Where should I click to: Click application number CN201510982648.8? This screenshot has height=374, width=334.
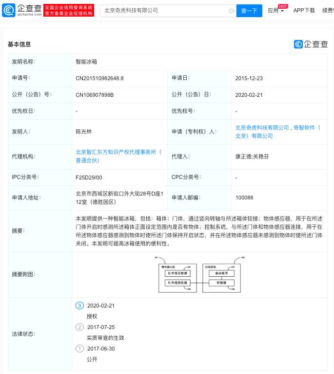[x=99, y=78]
